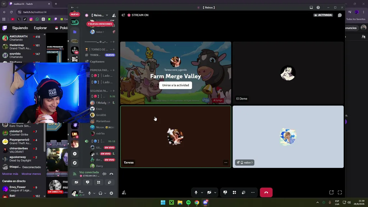Toggle camera in the sidebar voice panel

pos(76,182)
